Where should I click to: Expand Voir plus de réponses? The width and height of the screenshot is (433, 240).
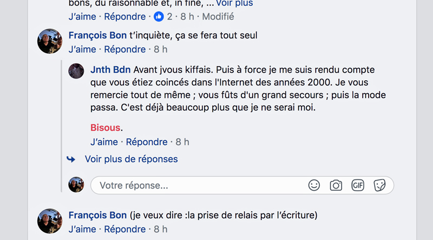(x=131, y=159)
